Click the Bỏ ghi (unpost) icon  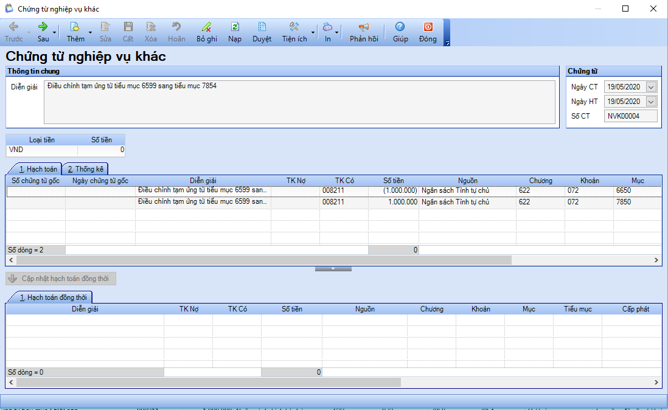point(207,27)
